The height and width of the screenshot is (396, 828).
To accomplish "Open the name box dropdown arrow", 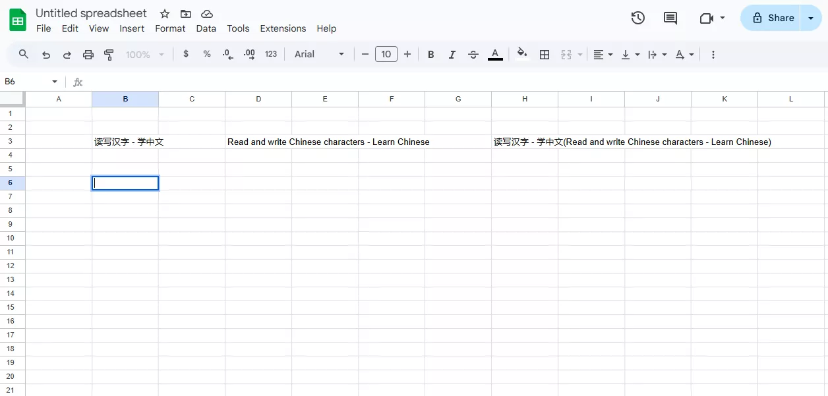I will point(55,82).
